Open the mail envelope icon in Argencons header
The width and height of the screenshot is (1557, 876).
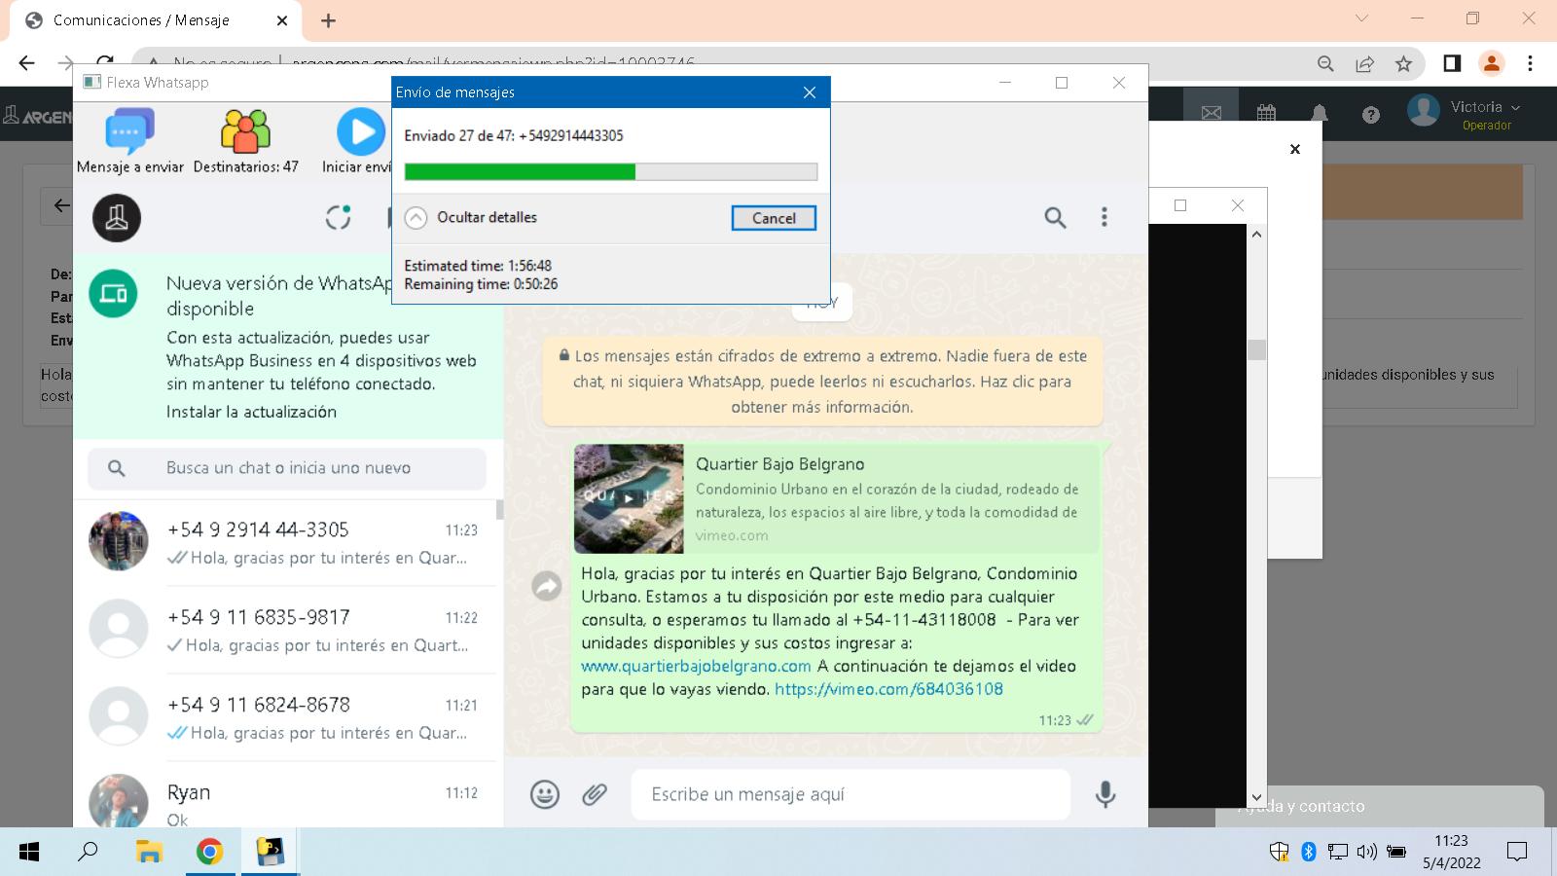[x=1212, y=113]
